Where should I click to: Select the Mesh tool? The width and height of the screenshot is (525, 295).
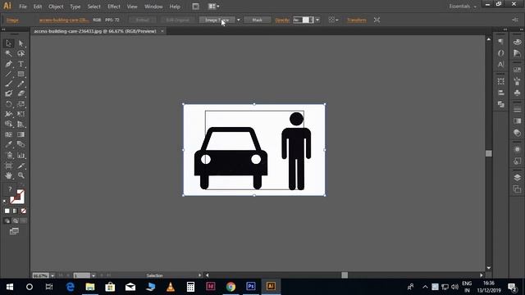coord(9,134)
